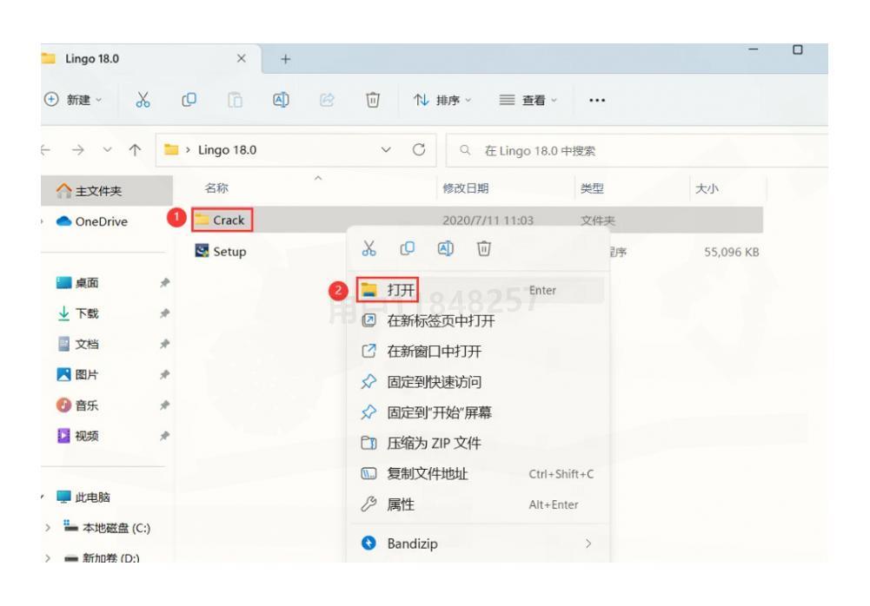Choose 打开 in the context menu
870x606 pixels.
point(480,290)
